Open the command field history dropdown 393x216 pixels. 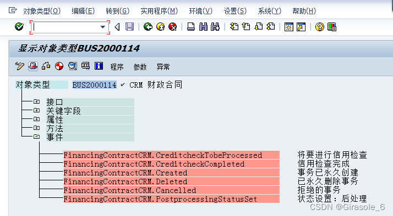(x=103, y=27)
